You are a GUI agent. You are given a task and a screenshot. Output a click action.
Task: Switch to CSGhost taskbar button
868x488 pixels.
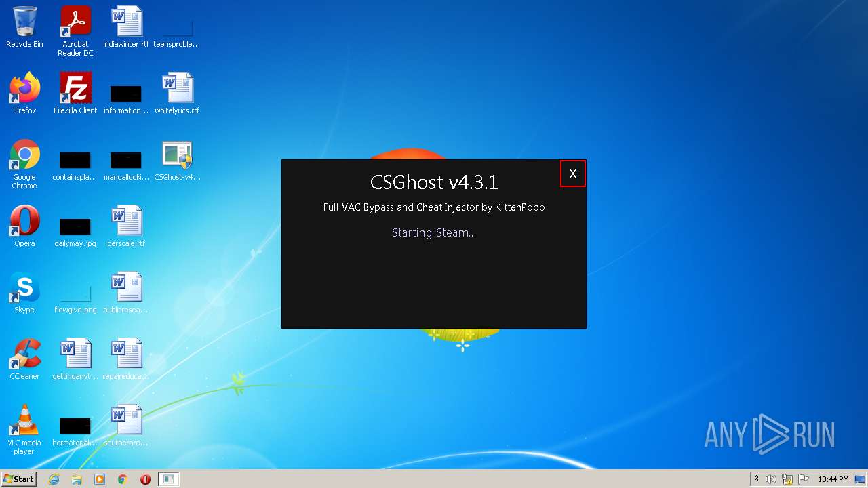(x=168, y=479)
